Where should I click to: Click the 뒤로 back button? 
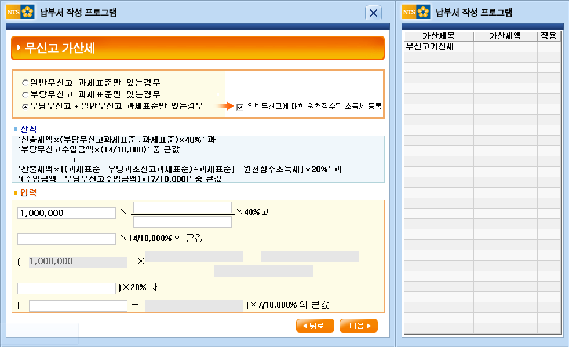(x=315, y=326)
